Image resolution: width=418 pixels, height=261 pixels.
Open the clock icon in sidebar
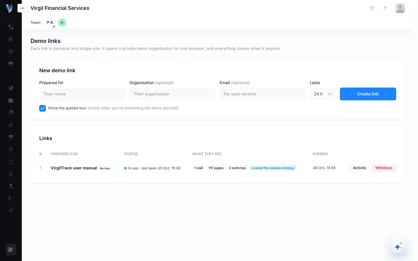(11, 149)
